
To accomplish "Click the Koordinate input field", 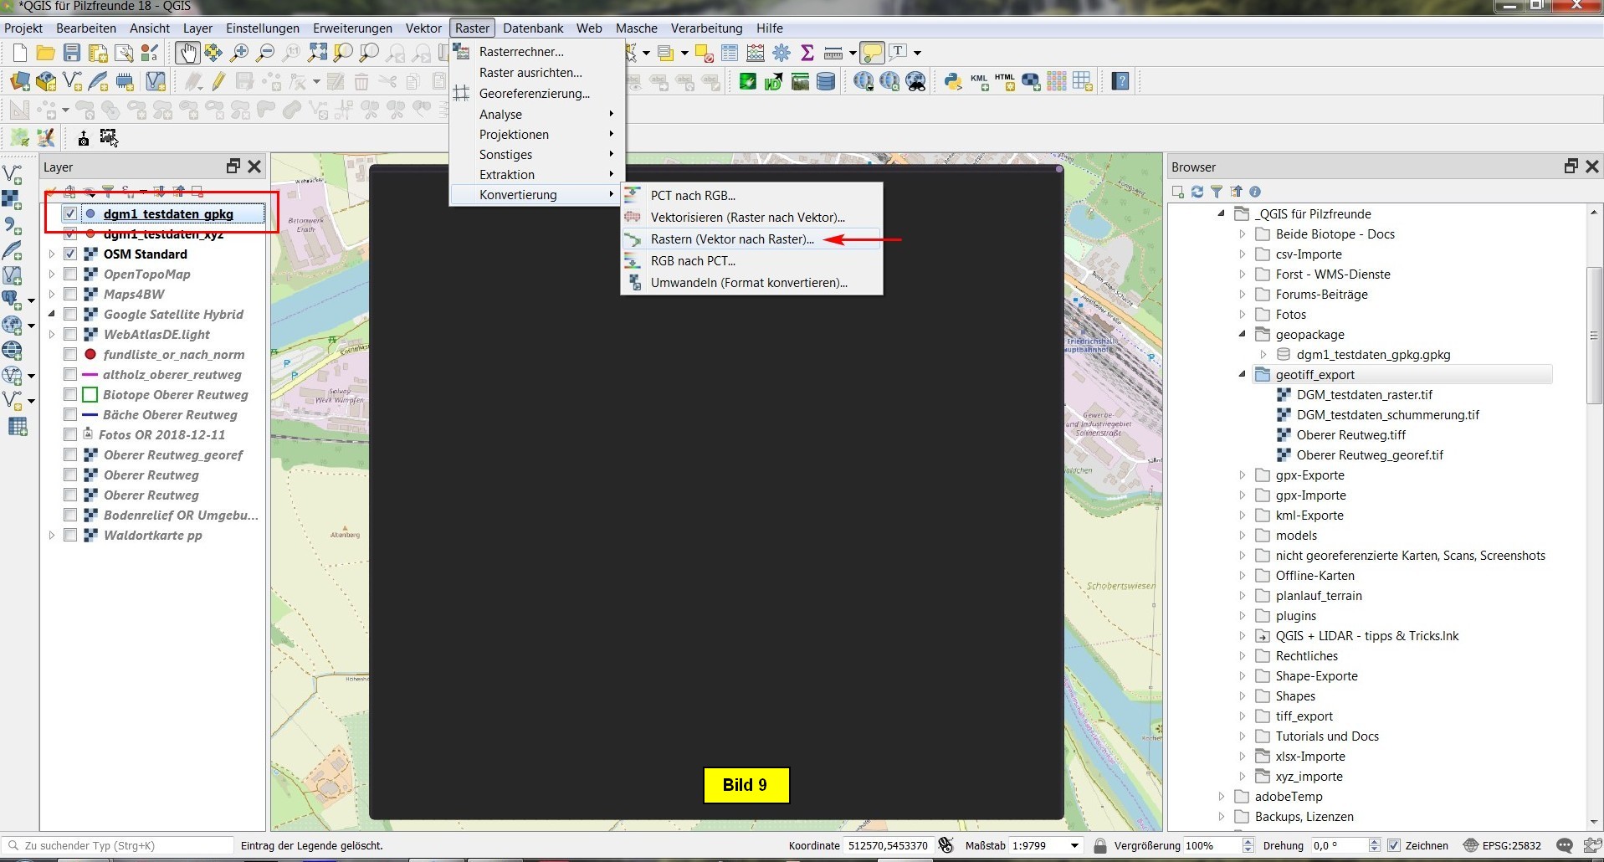I will pyautogui.click(x=888, y=845).
